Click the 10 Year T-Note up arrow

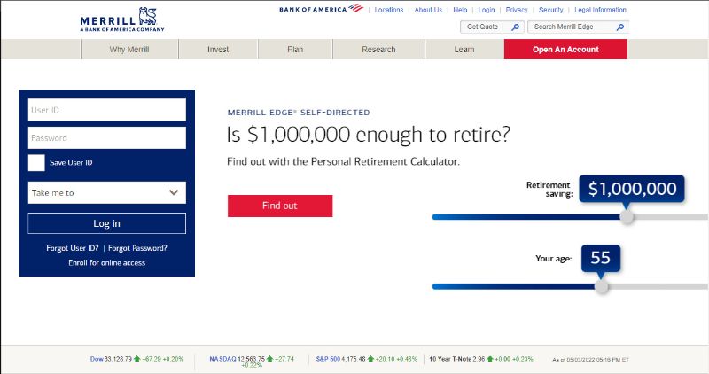pos(490,359)
